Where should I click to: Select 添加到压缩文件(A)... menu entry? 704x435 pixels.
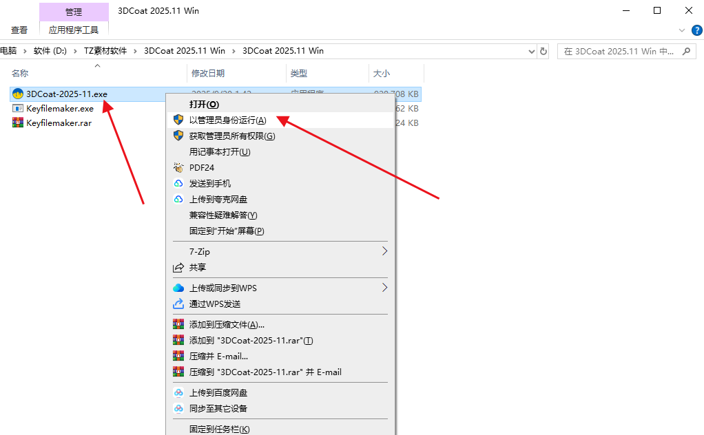coord(280,324)
